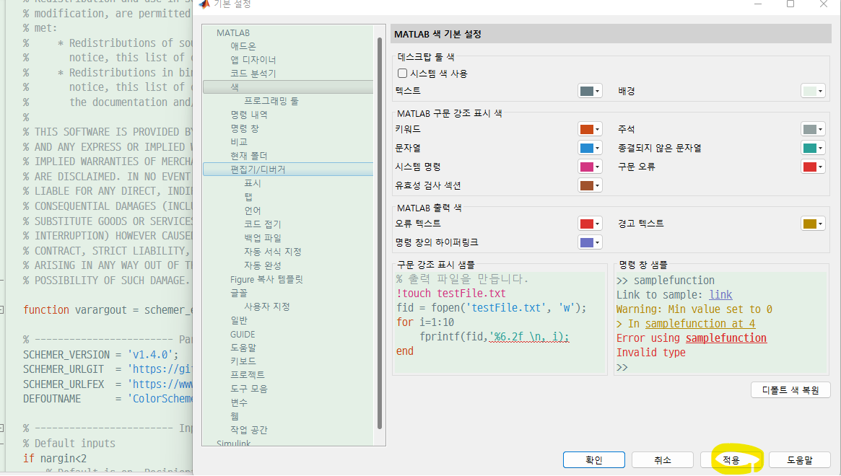Select 프로그래밍 툴 under 색
Viewport: 841px width, 476px height.
click(x=271, y=101)
